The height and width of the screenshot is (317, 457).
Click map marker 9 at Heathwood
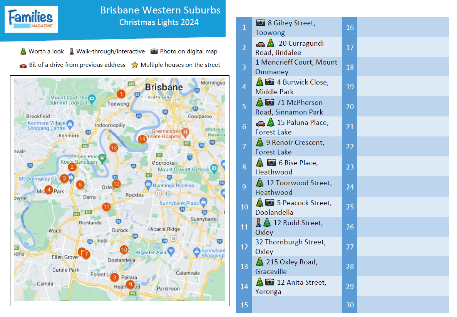click(x=130, y=285)
